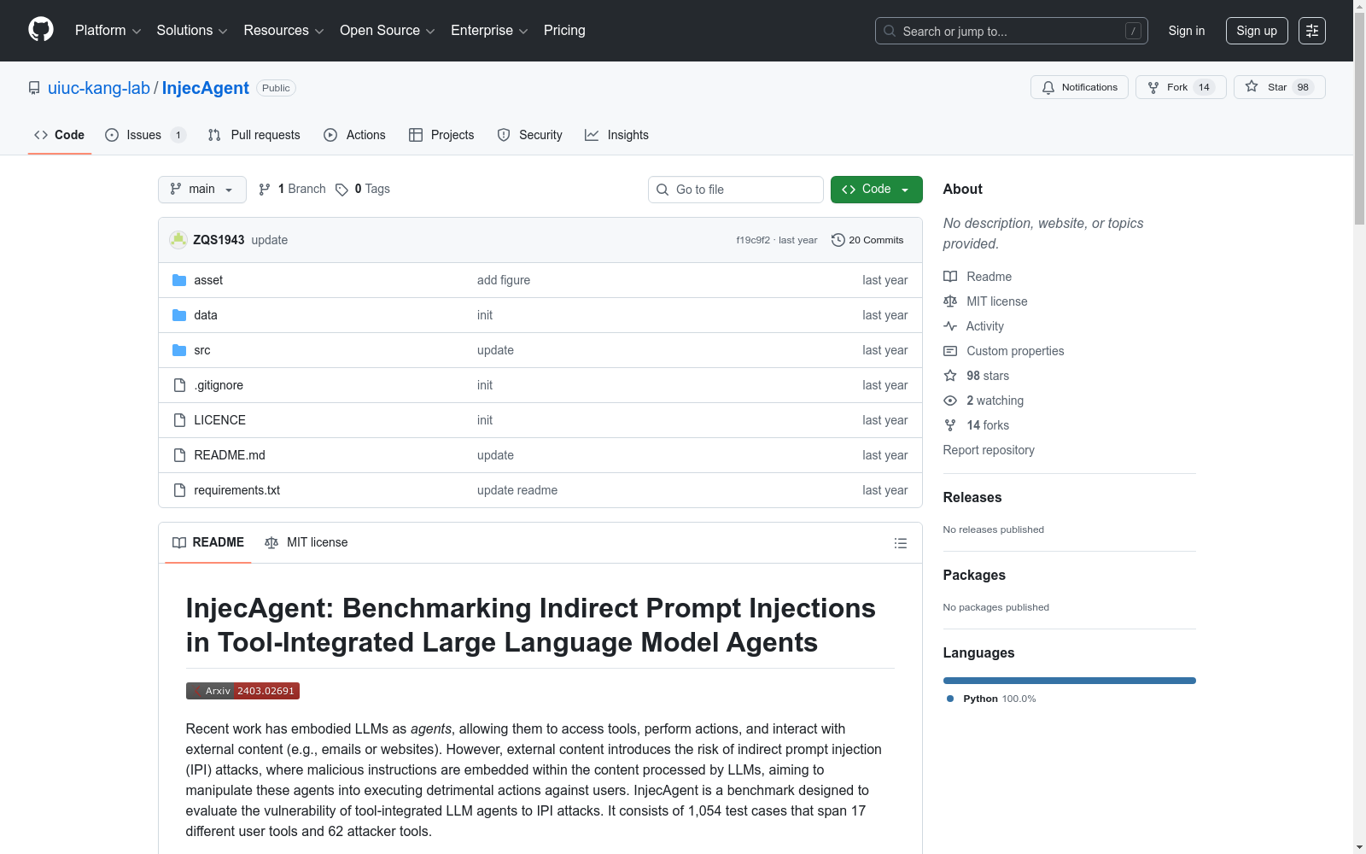Click the Python 100.0% language label
The width and height of the screenshot is (1366, 854).
991,699
